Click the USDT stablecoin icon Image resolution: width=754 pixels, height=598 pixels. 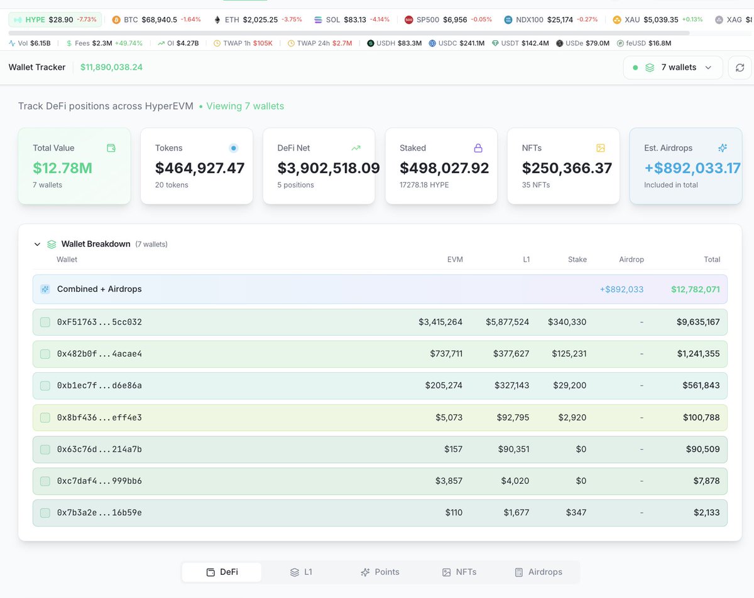coord(495,43)
